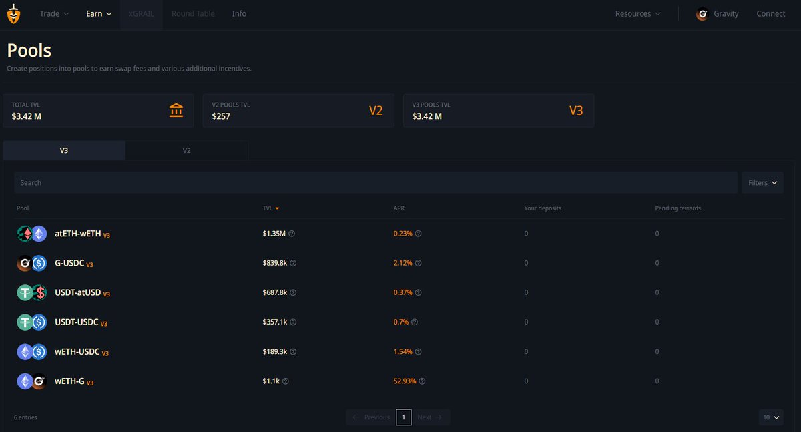This screenshot has height=432, width=801.
Task: Switch to the V3 pools tab
Action: point(64,151)
